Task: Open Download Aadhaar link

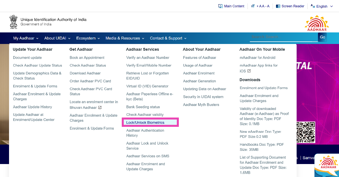Action: click(85, 73)
